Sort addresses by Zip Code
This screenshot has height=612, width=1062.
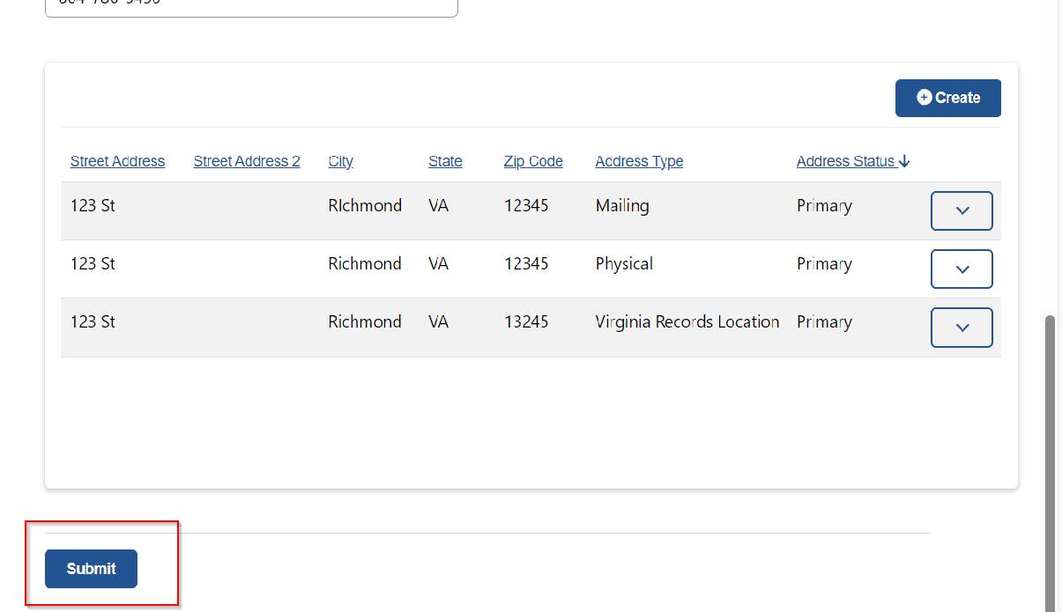pos(533,161)
